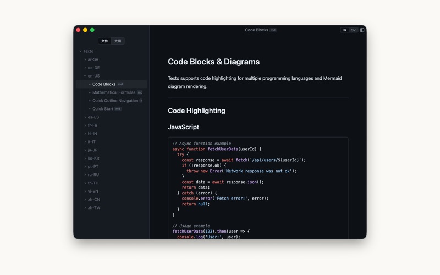Image resolution: width=440 pixels, height=275 pixels.
Task: Click the 'async function fetchUserData' code line
Action: click(x=217, y=149)
